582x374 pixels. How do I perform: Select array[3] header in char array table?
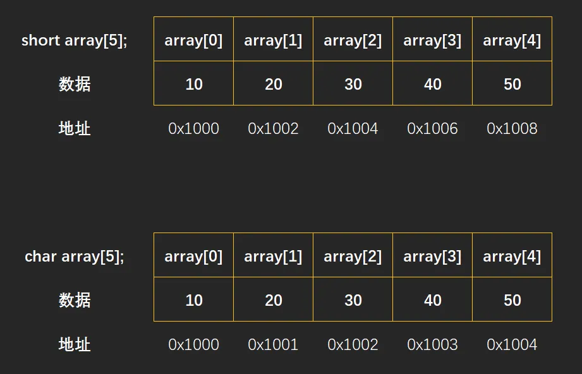pos(432,255)
